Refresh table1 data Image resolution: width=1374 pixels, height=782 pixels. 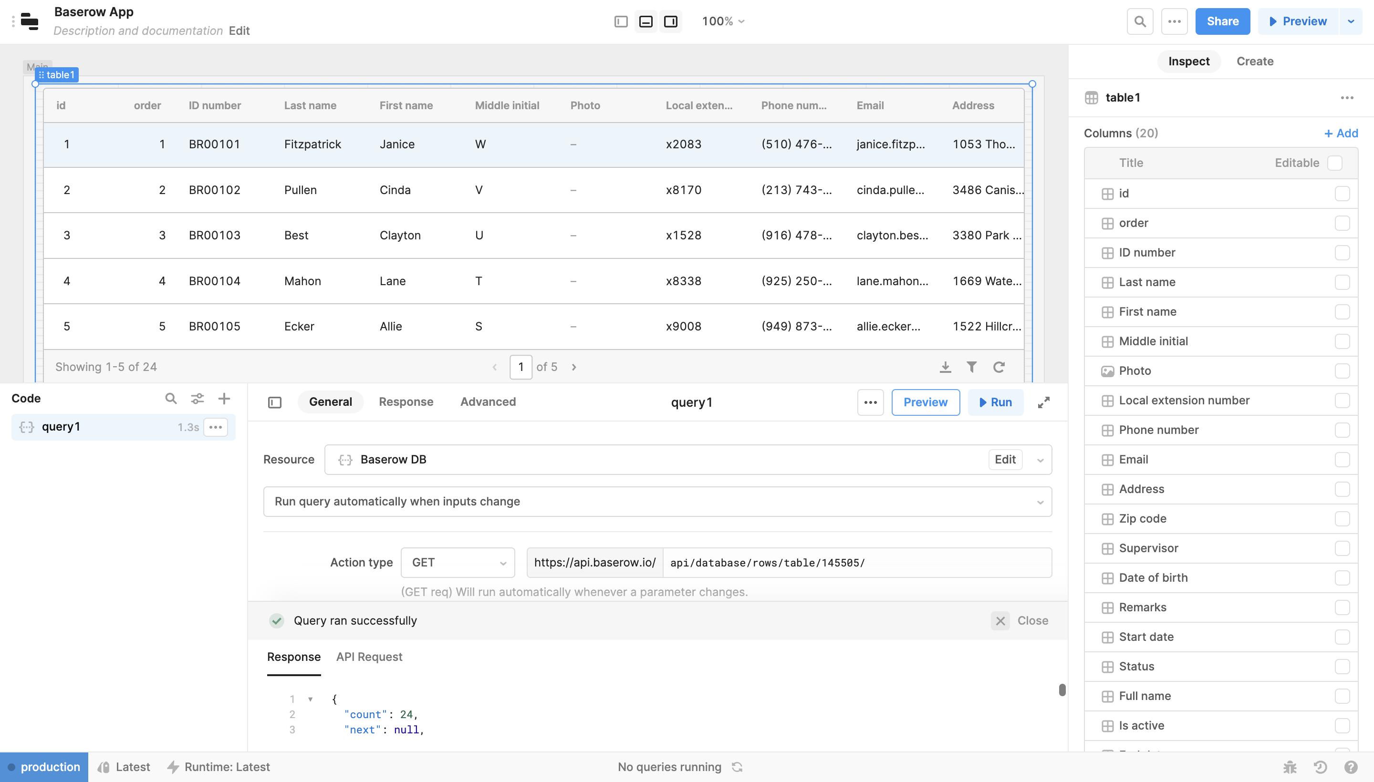999,367
